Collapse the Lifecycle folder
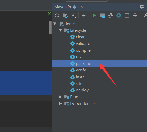This screenshot has width=147, height=132. [60, 30]
